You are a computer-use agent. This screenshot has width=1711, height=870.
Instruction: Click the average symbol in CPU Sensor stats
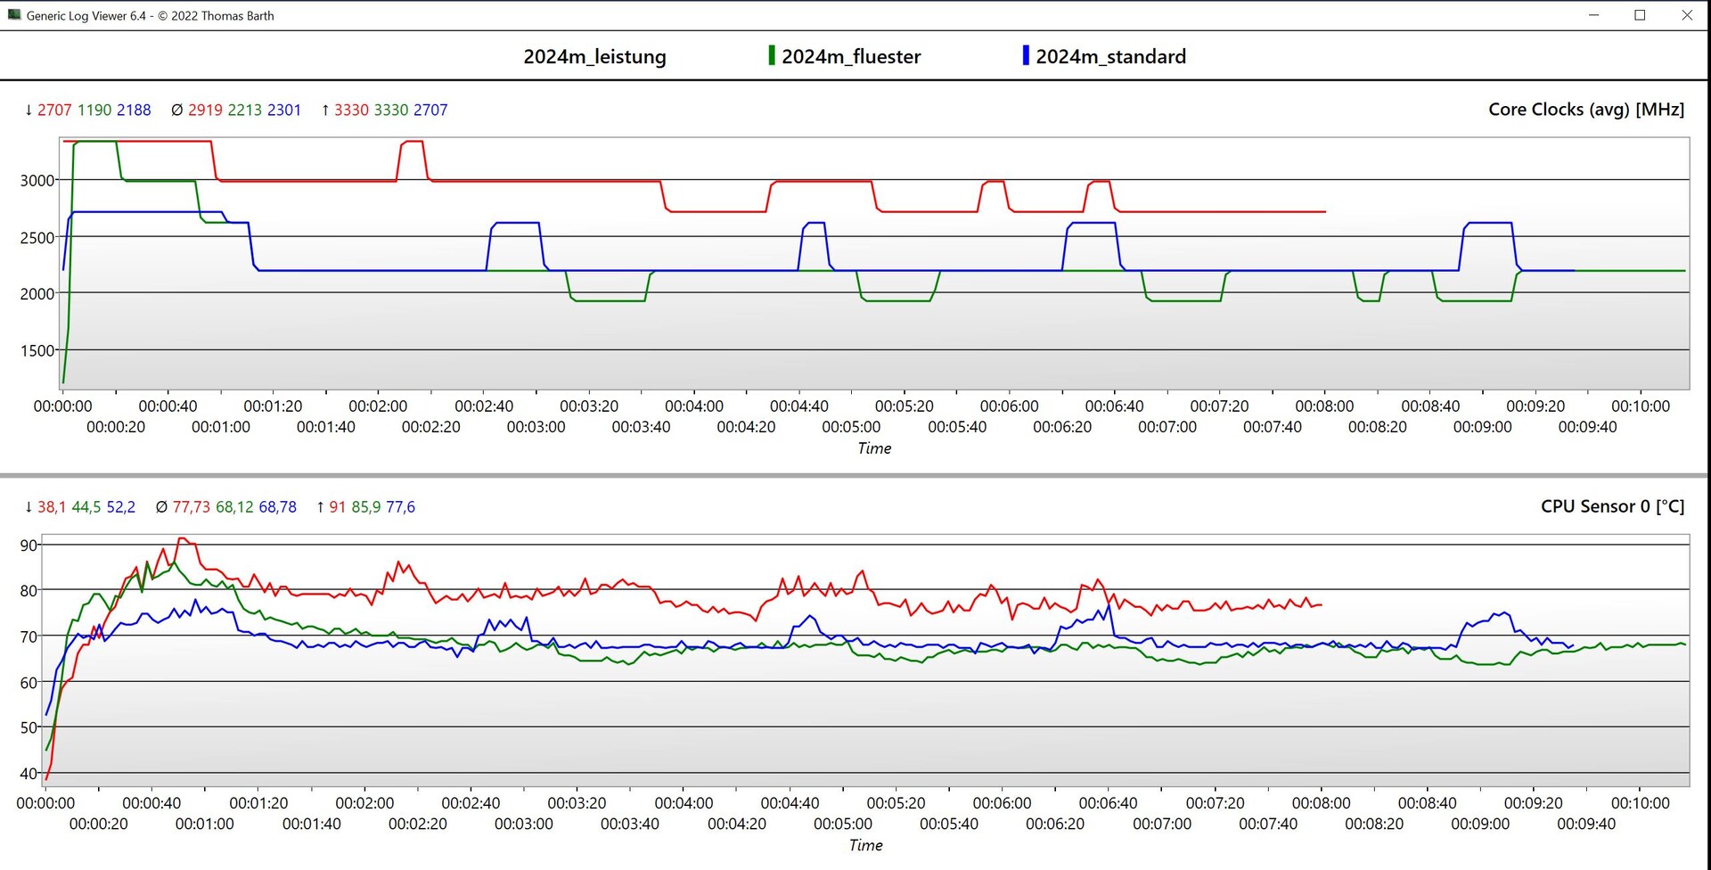click(x=161, y=507)
